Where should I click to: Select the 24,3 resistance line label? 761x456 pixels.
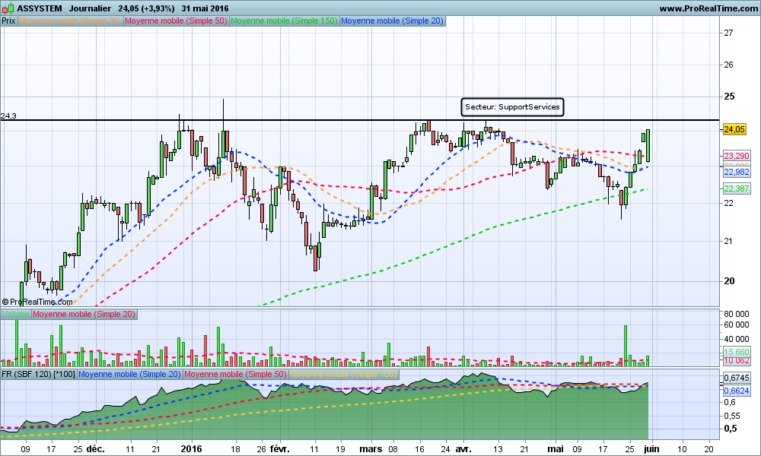point(8,116)
